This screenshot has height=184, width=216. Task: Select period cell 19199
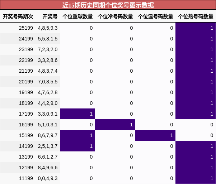pos(26,92)
